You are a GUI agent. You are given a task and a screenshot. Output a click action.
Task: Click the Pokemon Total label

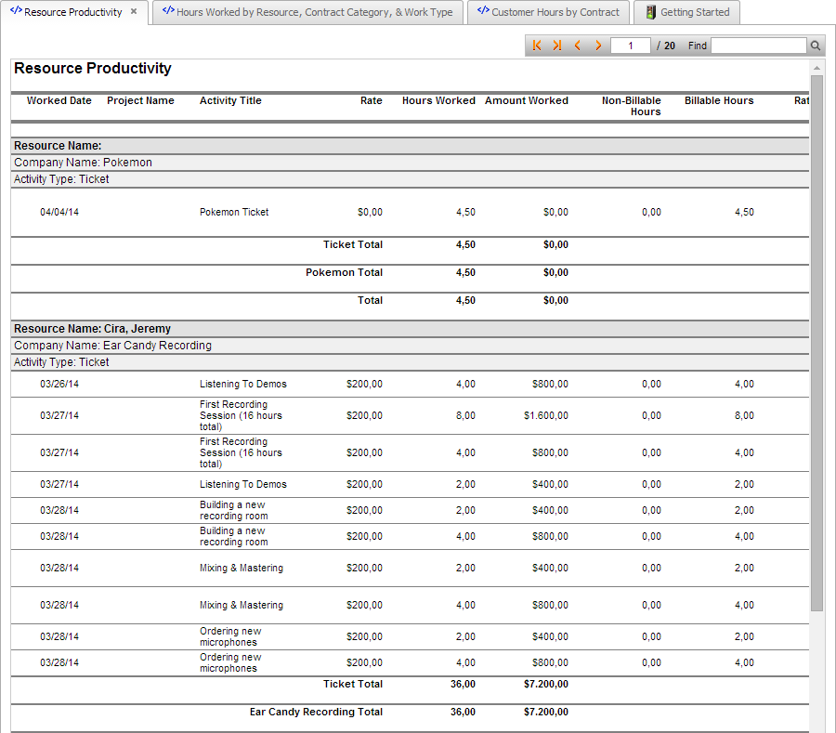coord(344,272)
